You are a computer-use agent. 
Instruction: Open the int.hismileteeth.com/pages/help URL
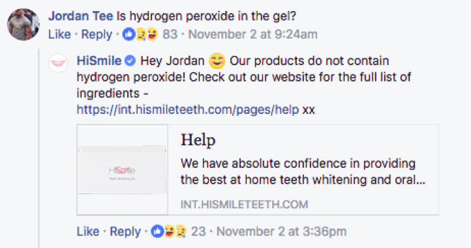click(188, 109)
